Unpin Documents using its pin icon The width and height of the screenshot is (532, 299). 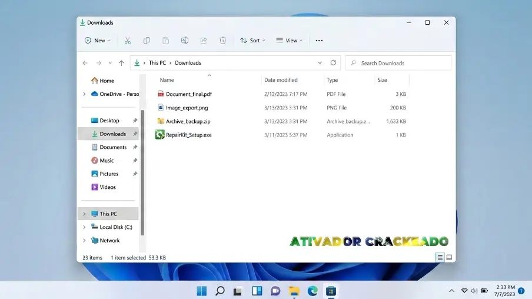[135, 147]
